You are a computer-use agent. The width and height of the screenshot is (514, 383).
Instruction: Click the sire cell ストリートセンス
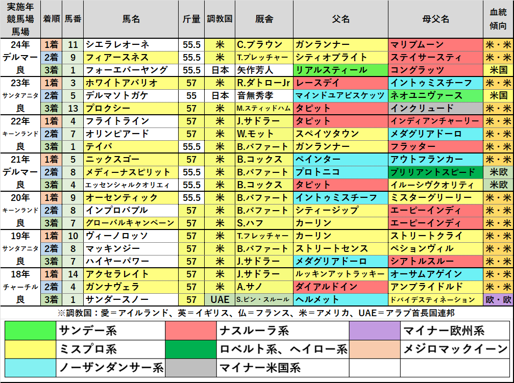[340, 249]
